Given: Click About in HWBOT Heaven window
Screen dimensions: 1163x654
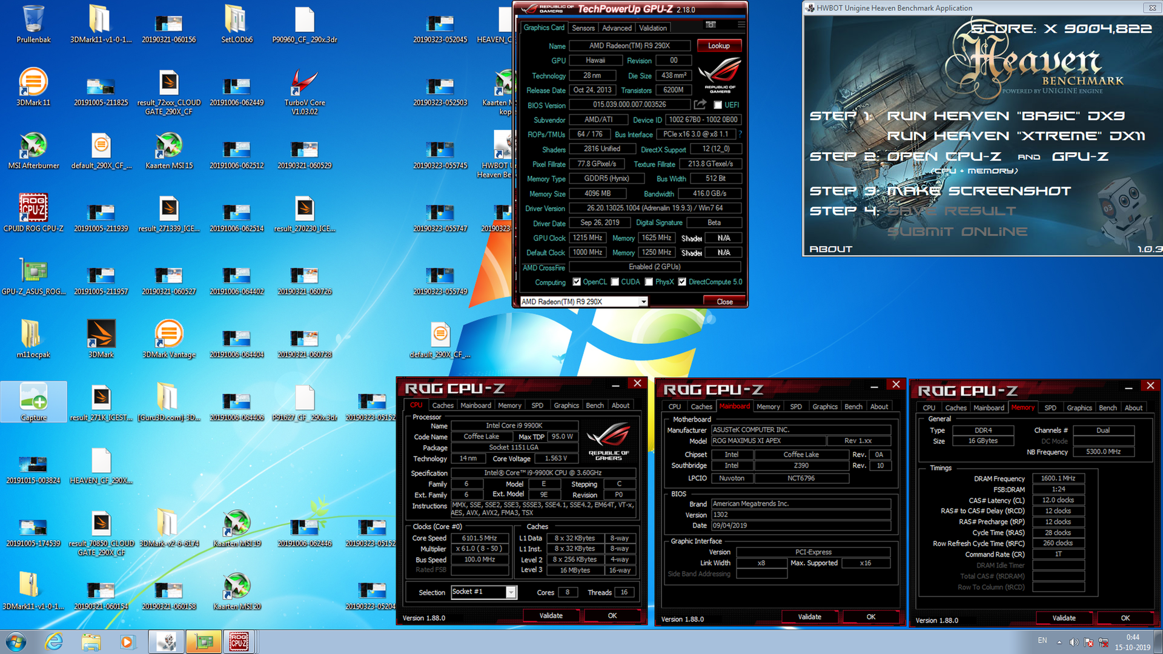Looking at the screenshot, I should pyautogui.click(x=830, y=249).
